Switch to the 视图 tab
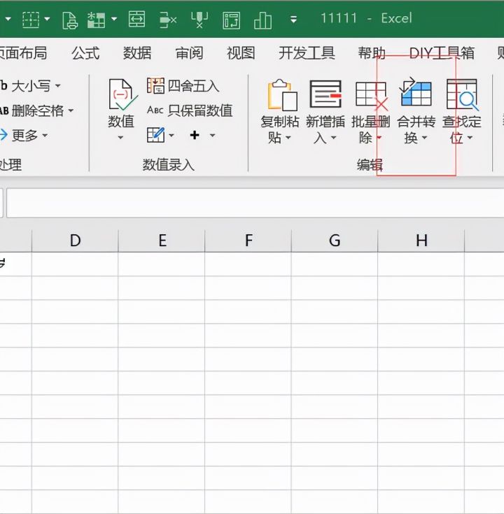This screenshot has width=504, height=514. [241, 52]
